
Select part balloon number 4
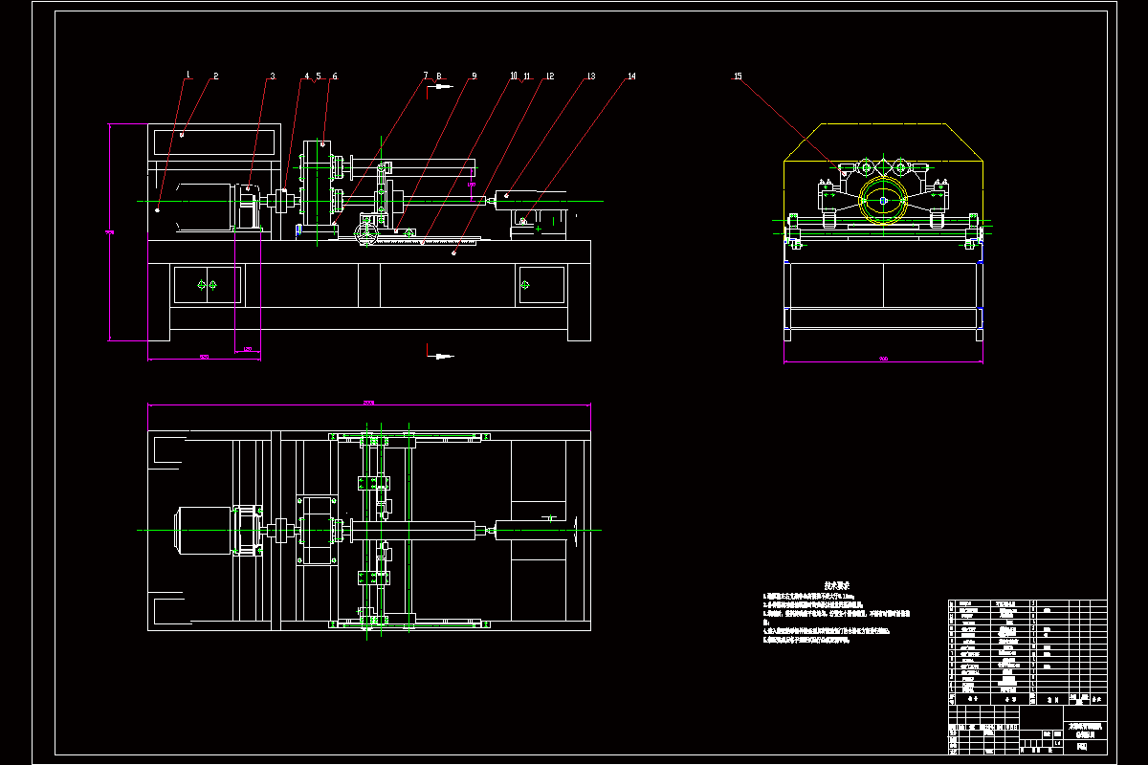click(307, 76)
